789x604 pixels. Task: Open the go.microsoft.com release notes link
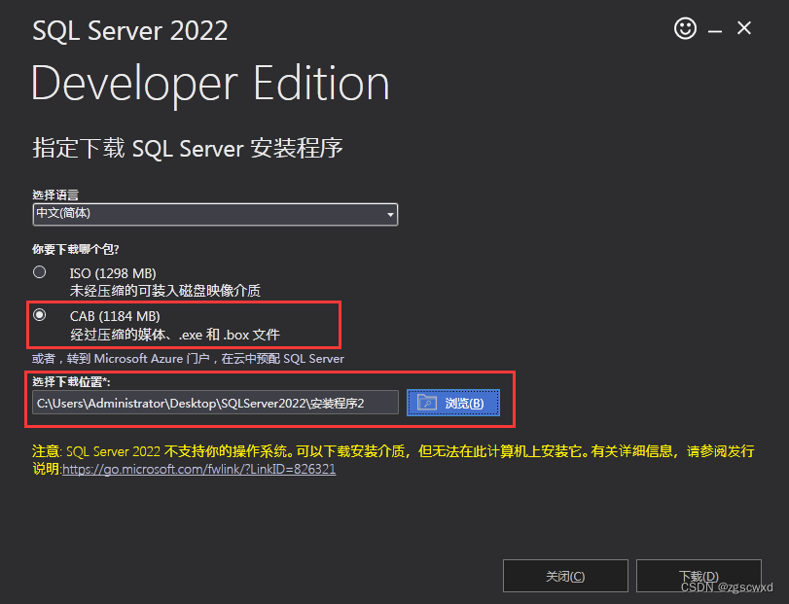point(198,469)
